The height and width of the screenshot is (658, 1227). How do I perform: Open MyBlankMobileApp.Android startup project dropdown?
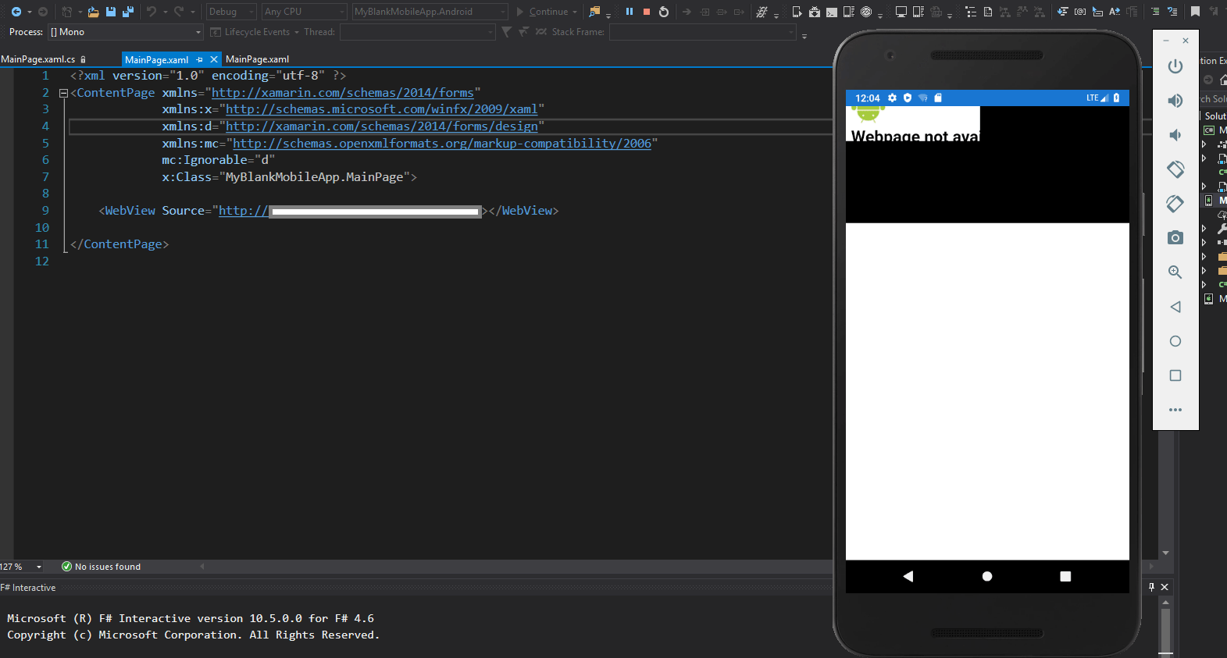click(x=430, y=12)
